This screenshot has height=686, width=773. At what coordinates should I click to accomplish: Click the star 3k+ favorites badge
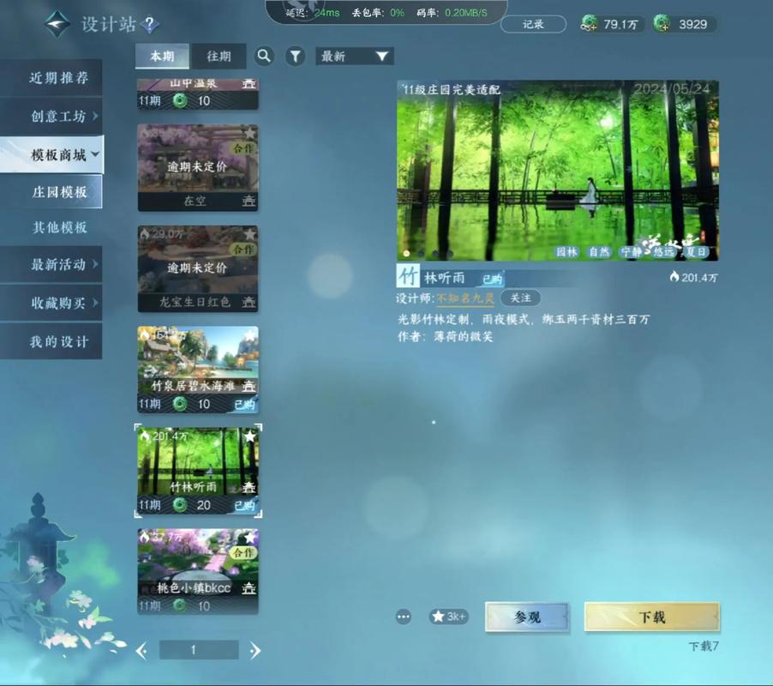pos(448,617)
